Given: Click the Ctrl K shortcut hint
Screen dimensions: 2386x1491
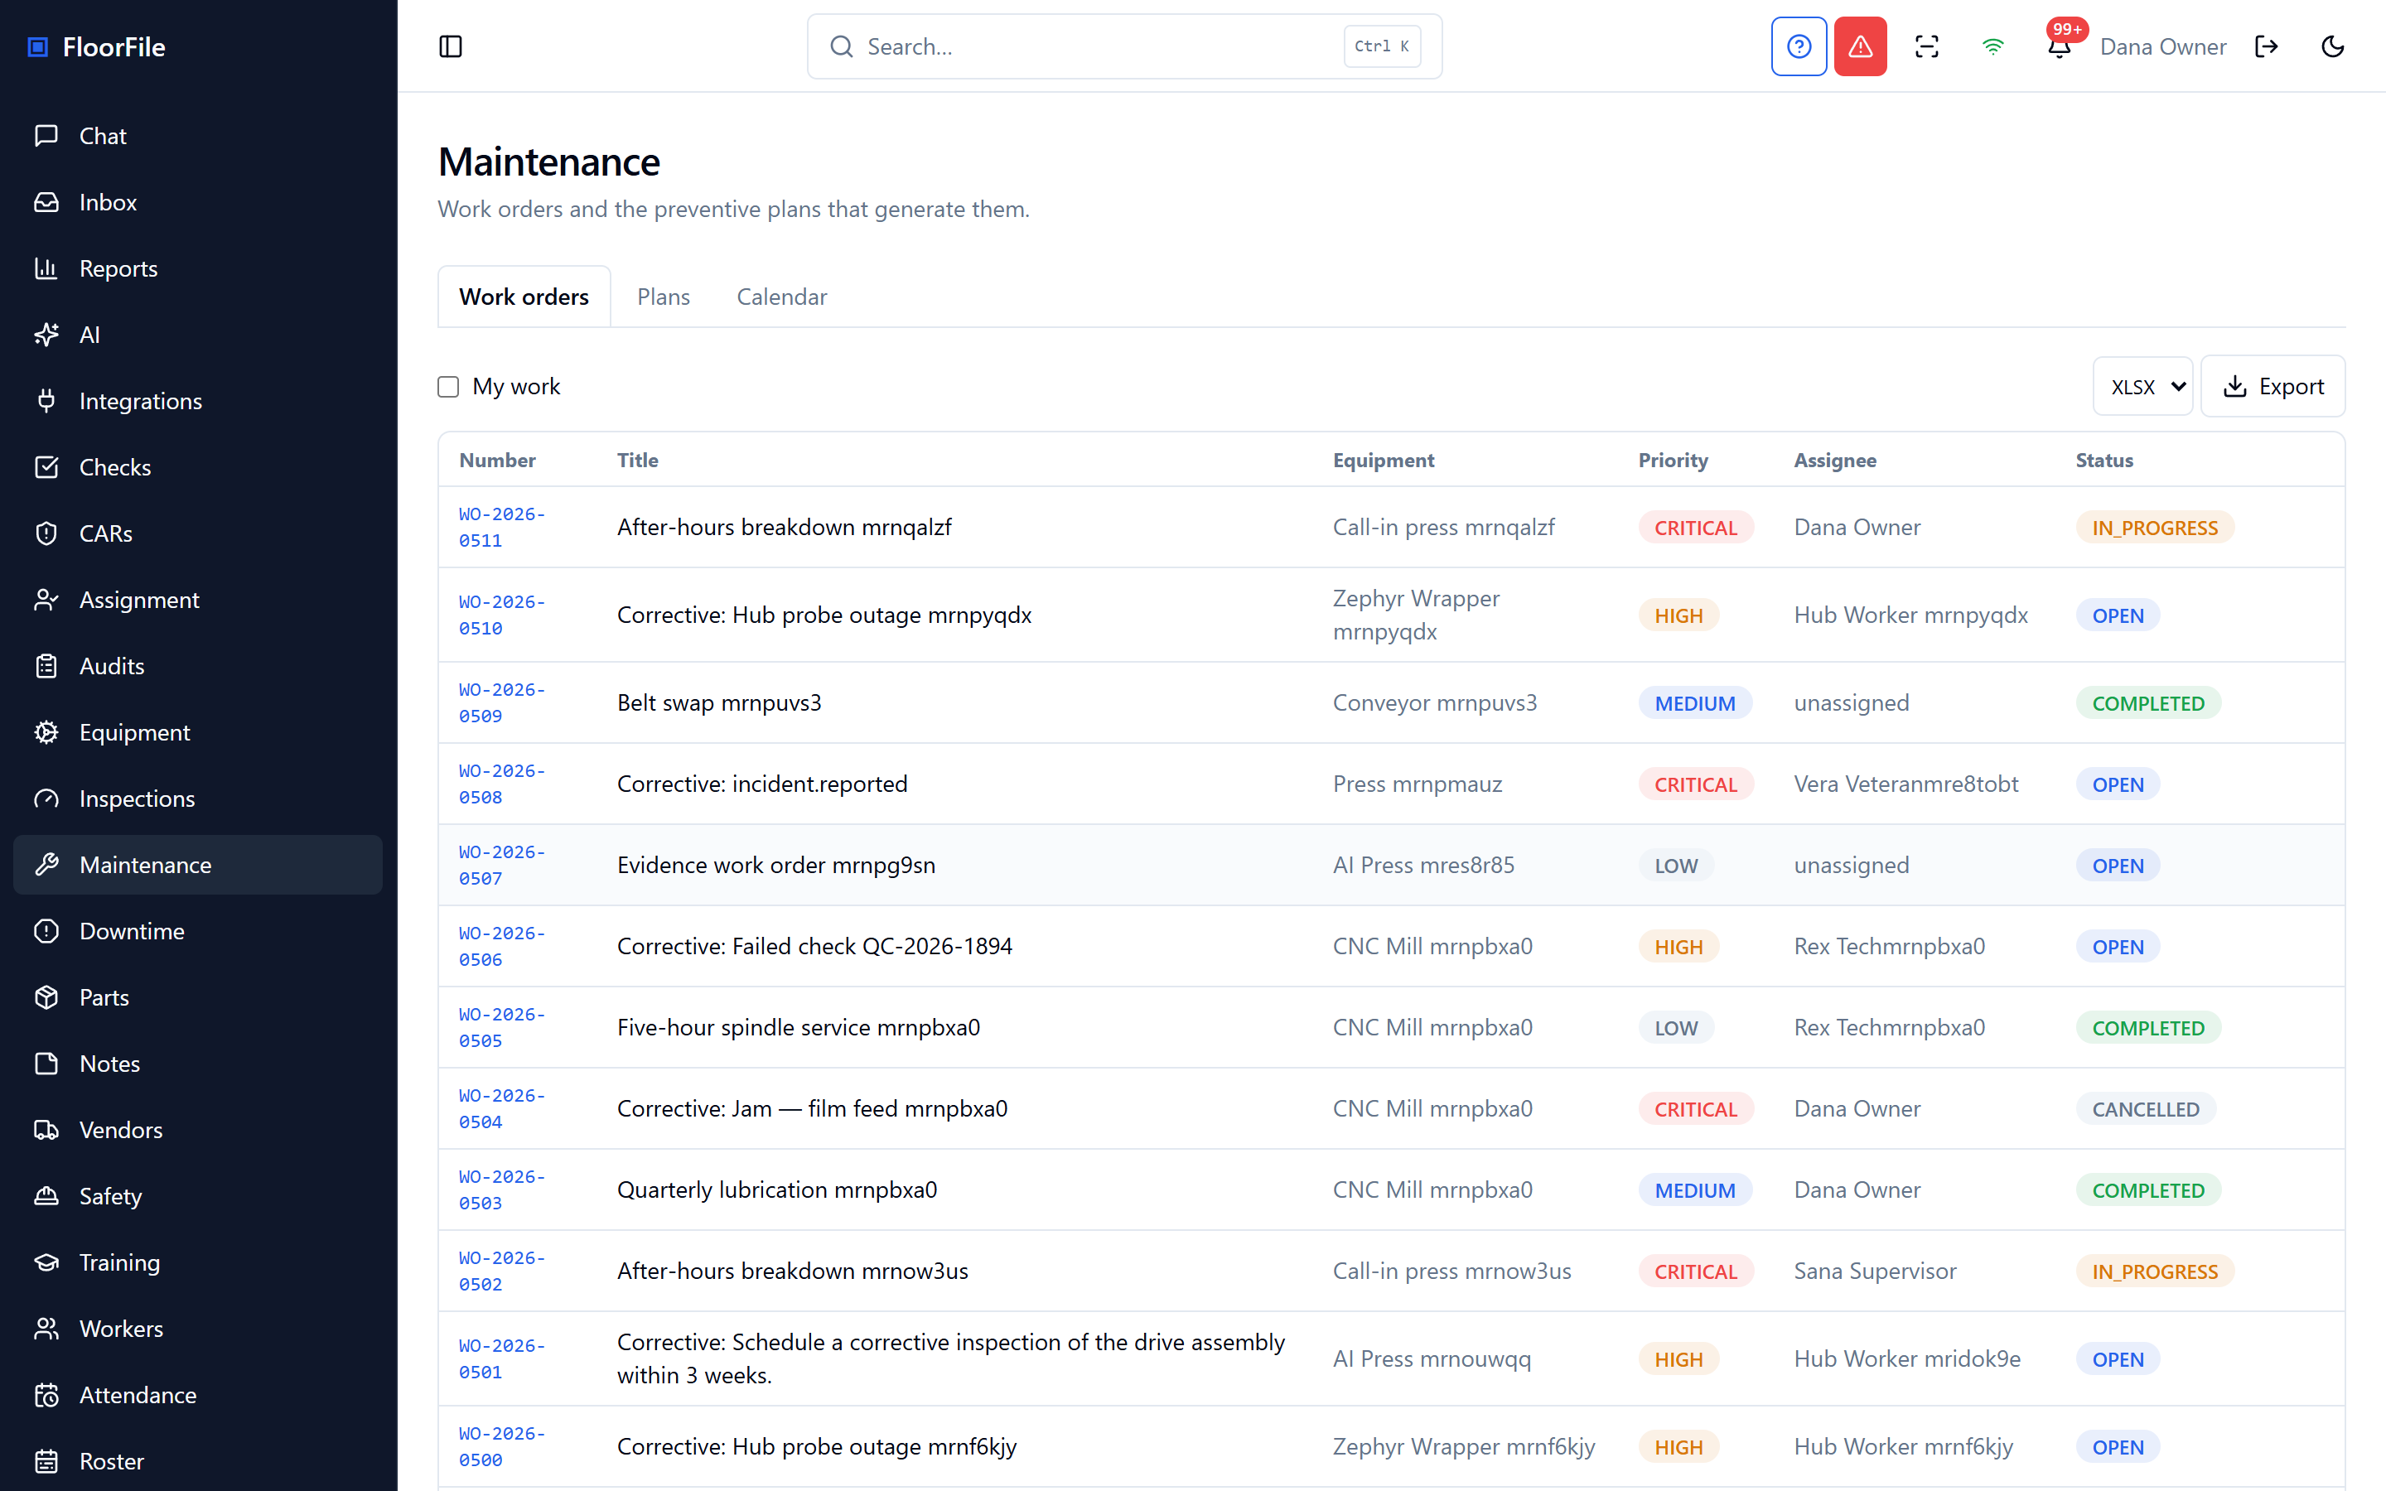Looking at the screenshot, I should pos(1381,46).
